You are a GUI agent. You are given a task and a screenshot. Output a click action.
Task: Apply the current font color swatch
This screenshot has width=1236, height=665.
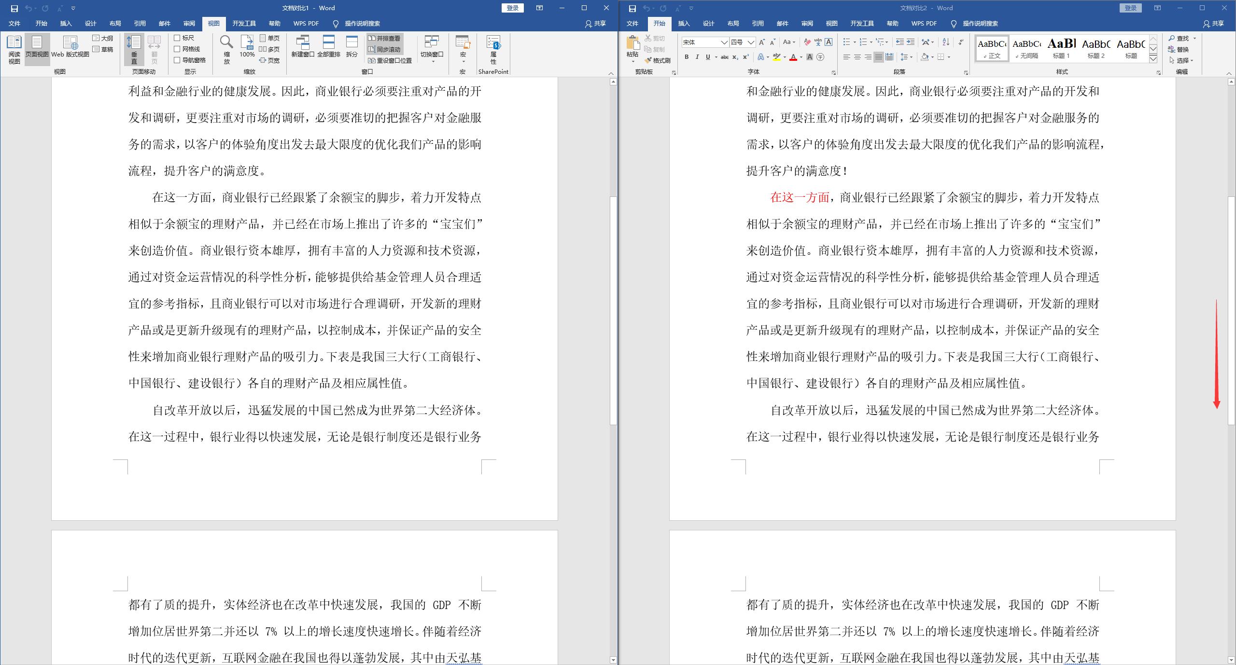pyautogui.click(x=794, y=57)
